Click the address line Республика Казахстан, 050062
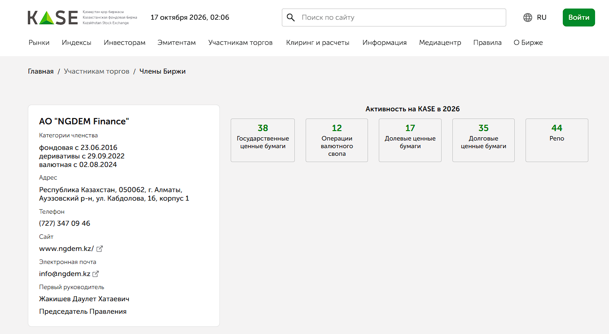609x334 pixels. [111, 190]
